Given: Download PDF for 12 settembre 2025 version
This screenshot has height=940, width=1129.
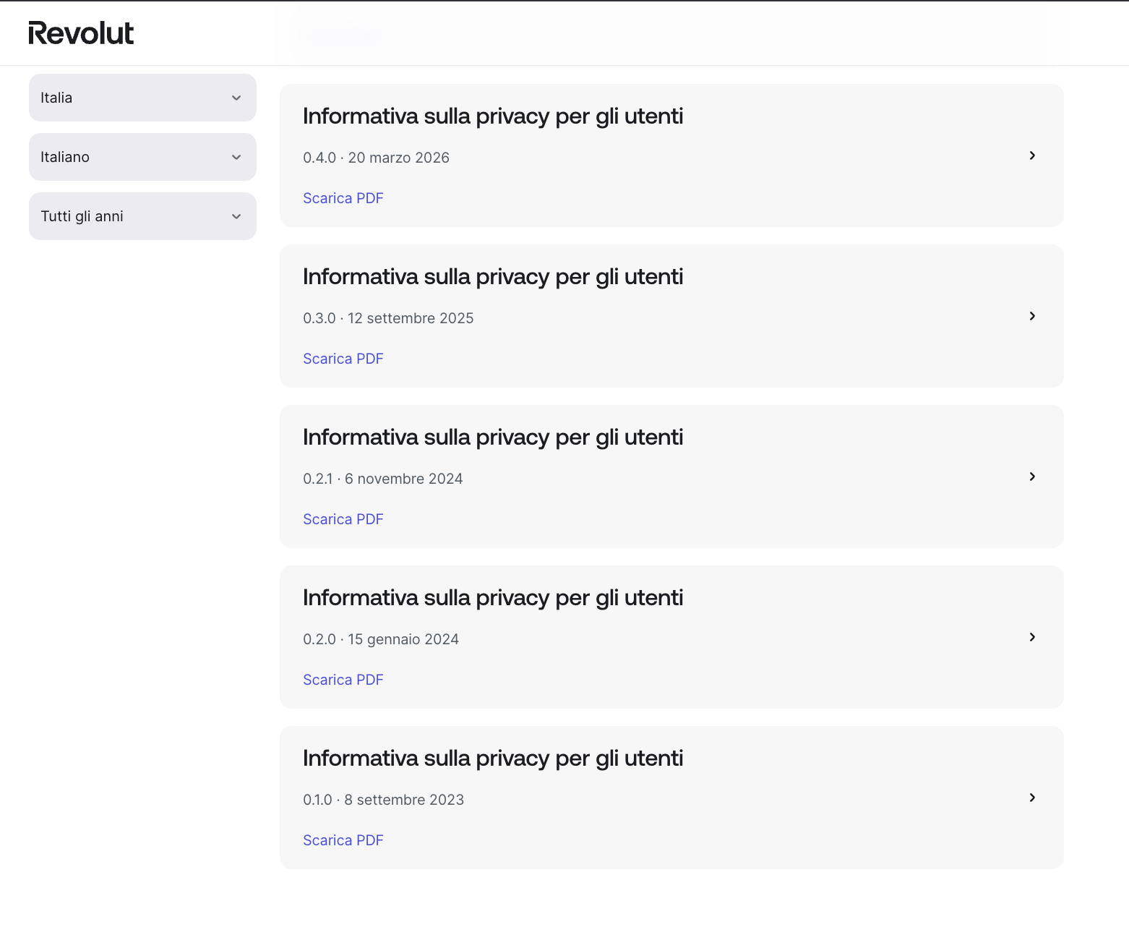Looking at the screenshot, I should [x=343, y=359].
